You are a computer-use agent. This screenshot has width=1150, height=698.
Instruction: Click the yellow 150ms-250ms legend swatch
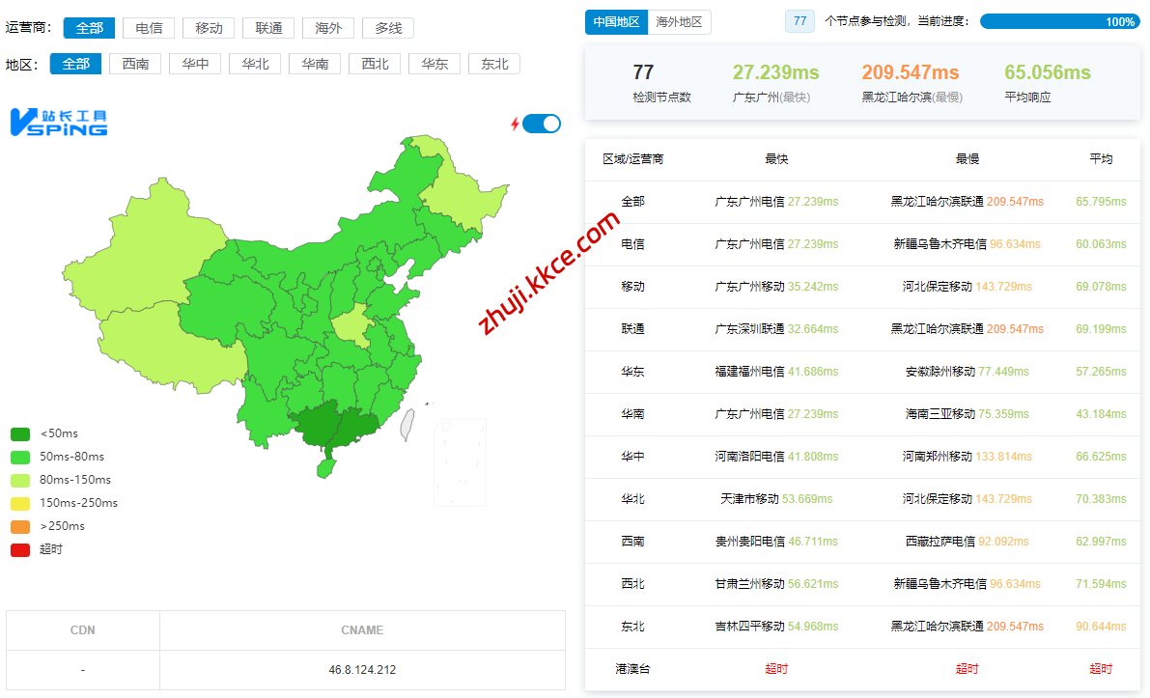[x=20, y=503]
